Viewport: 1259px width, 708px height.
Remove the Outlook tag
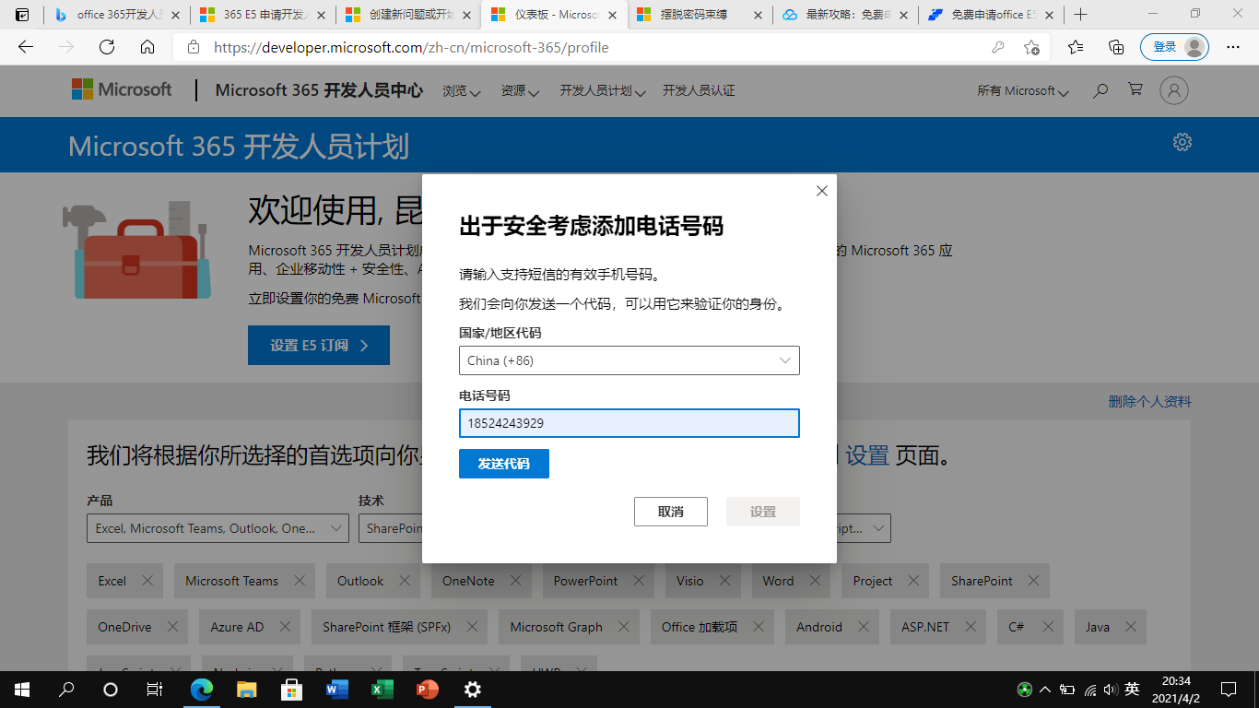pyautogui.click(x=404, y=581)
